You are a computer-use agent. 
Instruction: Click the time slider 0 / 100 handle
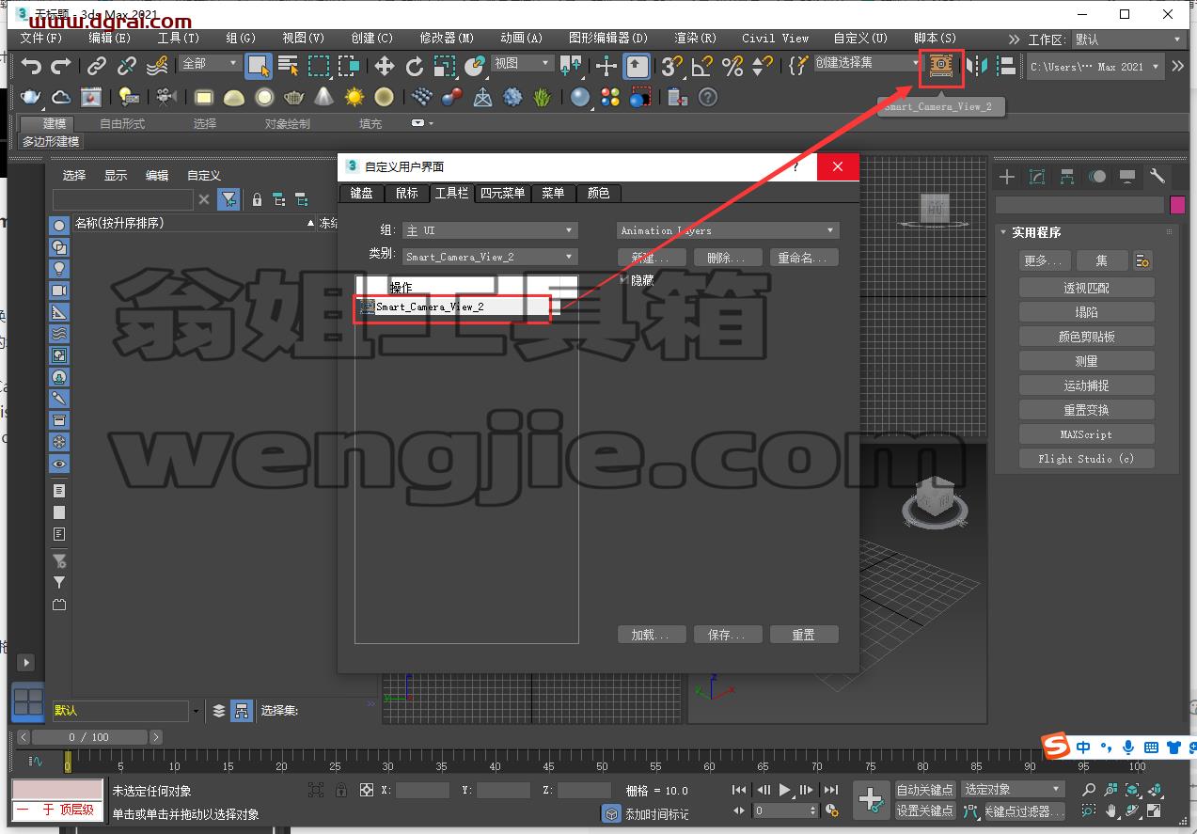[x=89, y=737]
